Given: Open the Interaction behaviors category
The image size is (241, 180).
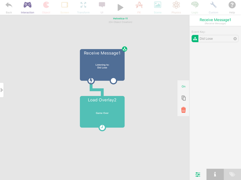Looking at the screenshot, I should (27, 8).
